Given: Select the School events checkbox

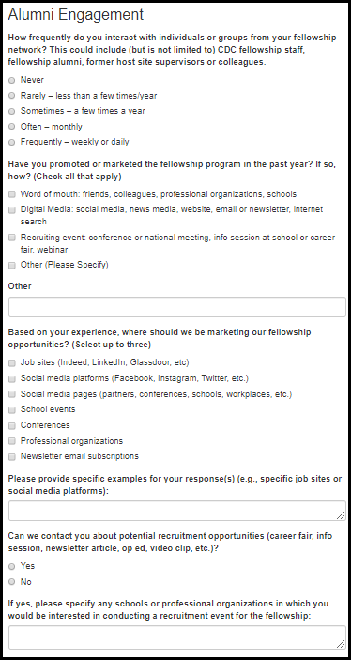Looking at the screenshot, I should [12, 409].
